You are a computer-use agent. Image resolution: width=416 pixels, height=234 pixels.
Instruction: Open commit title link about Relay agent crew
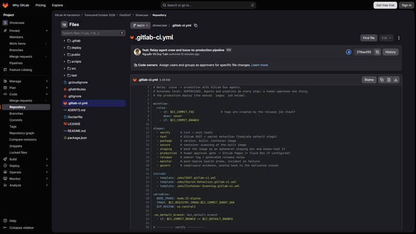pos(183,50)
